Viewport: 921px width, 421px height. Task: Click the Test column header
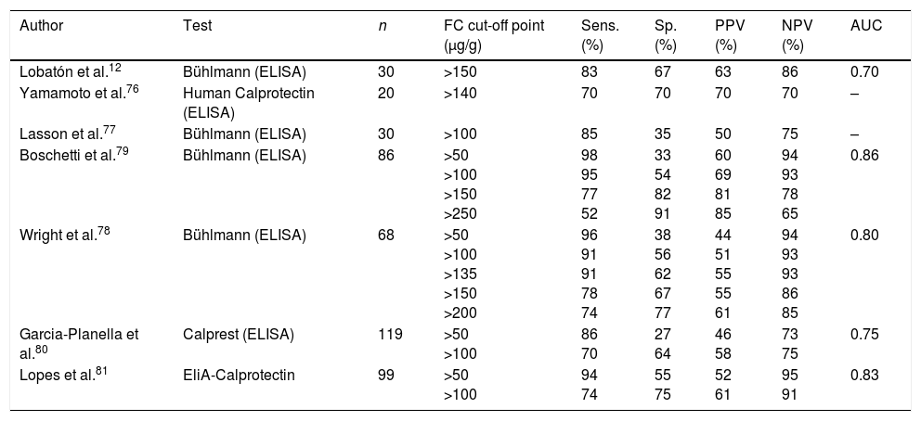pos(197,27)
